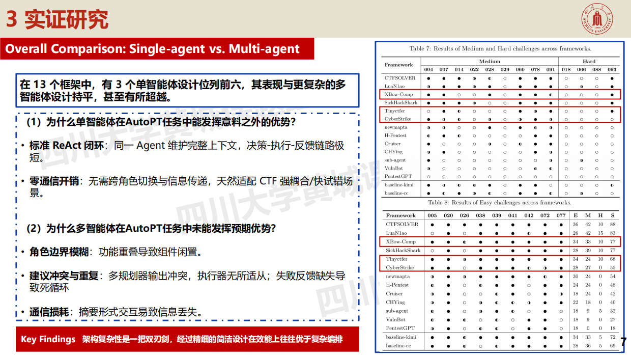The height and width of the screenshot is (355, 631).
Task: Click the score '72' in baseline-kimi's row
Action: pos(612,337)
